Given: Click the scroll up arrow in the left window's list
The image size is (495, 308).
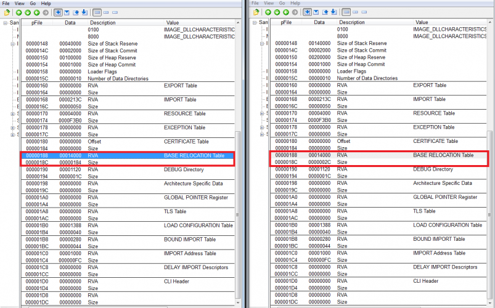Looking at the screenshot, I should tap(239, 23).
